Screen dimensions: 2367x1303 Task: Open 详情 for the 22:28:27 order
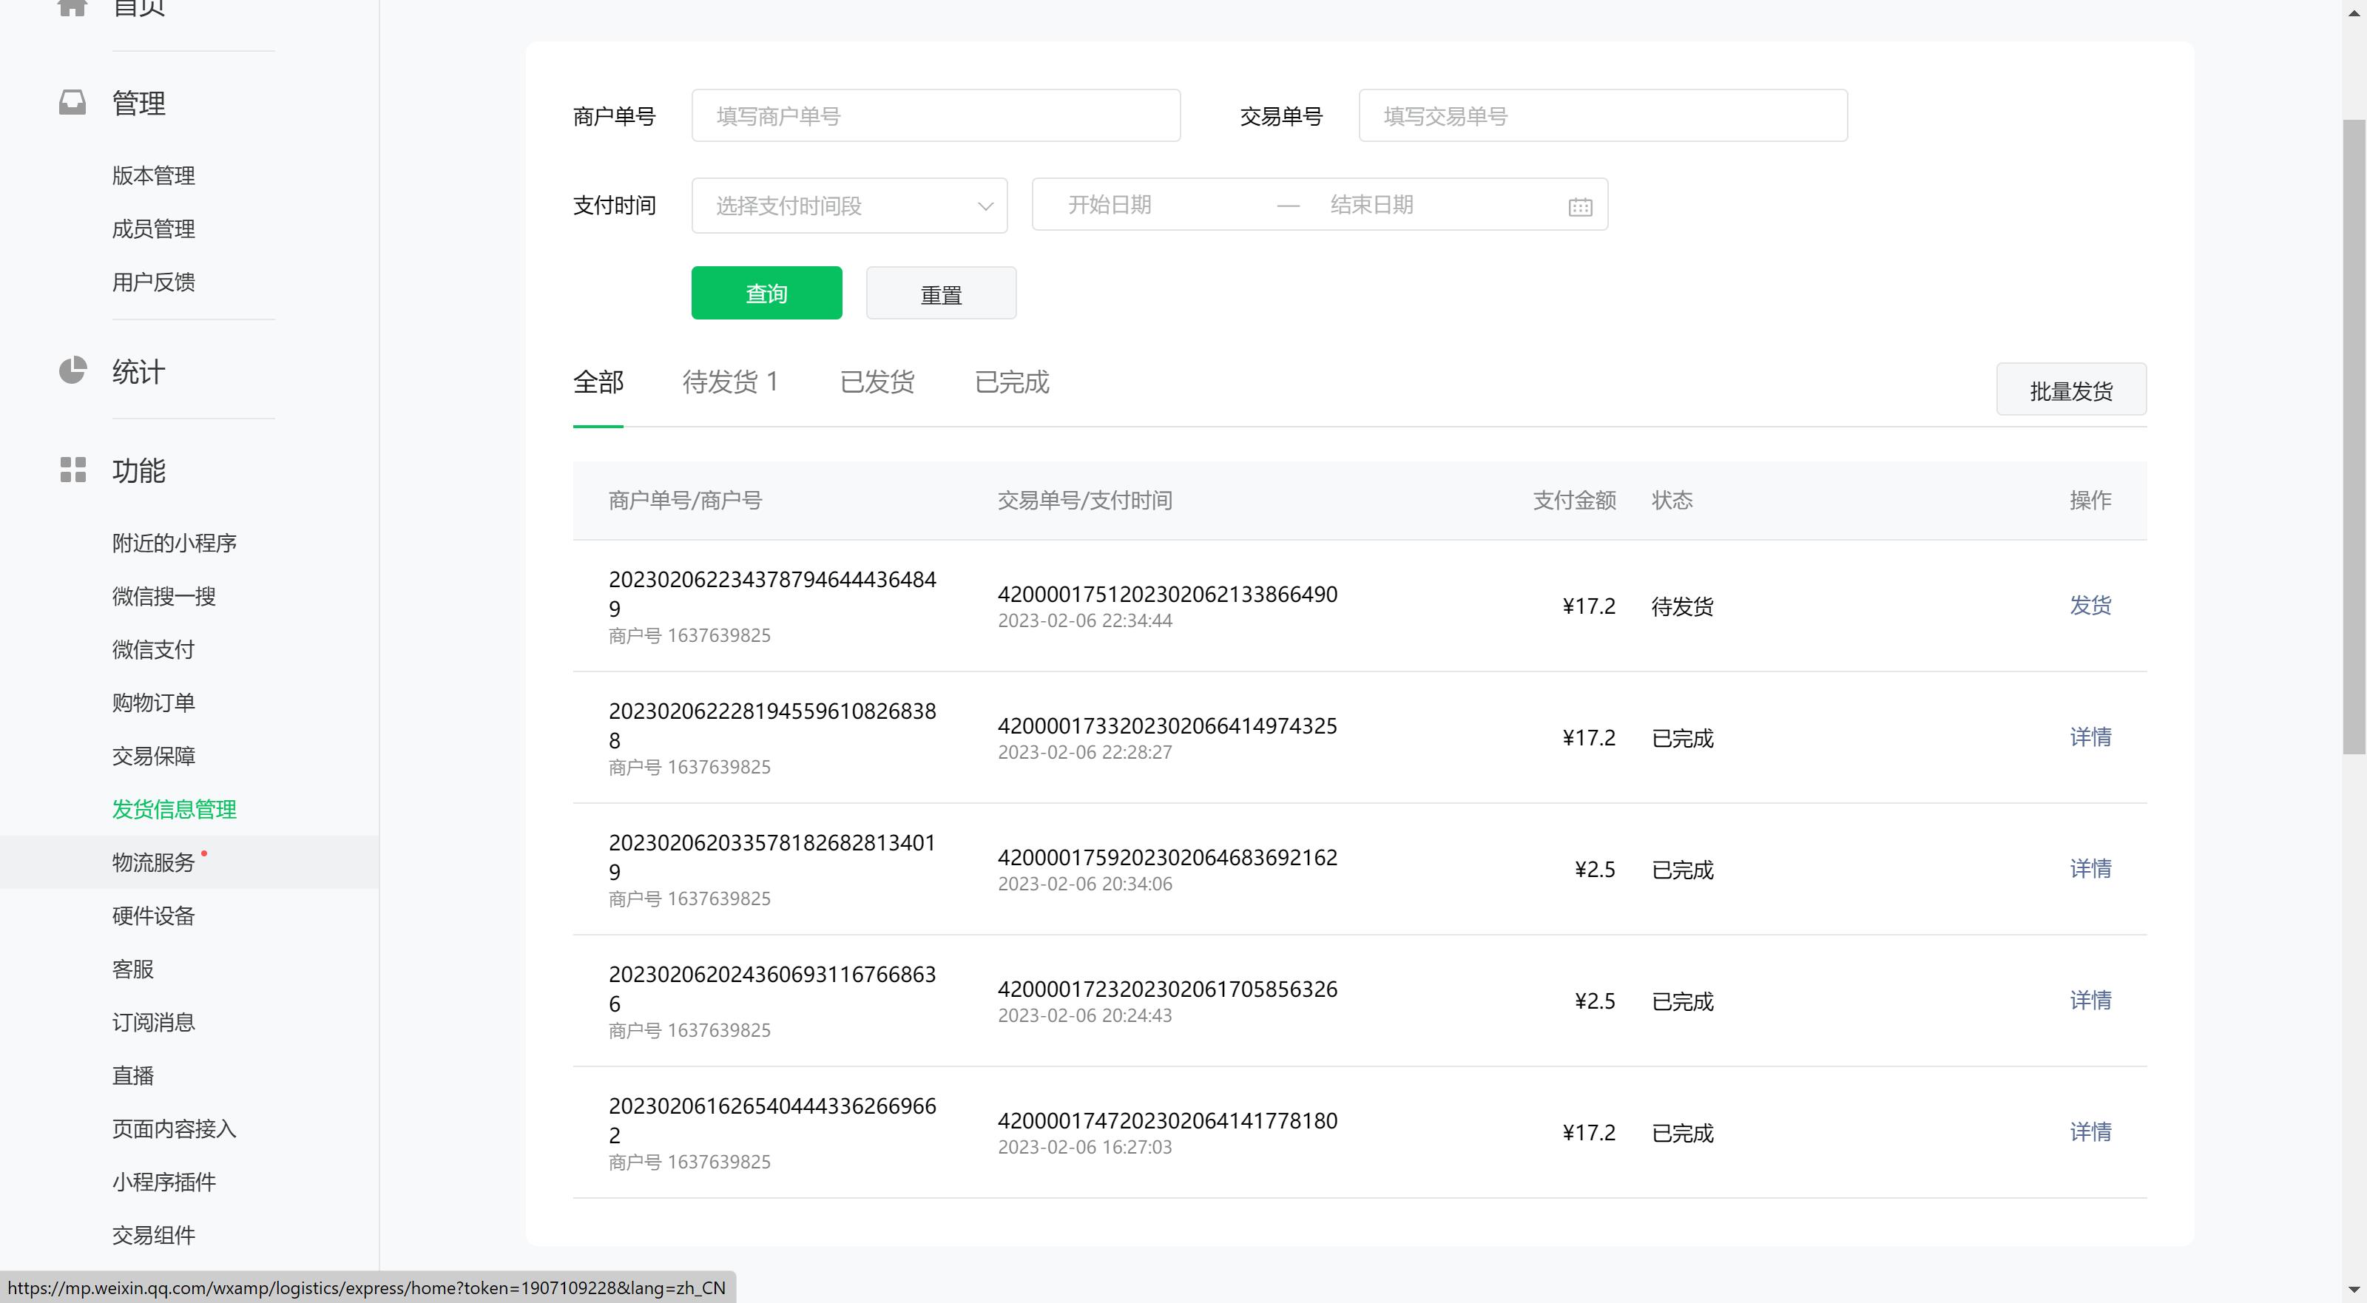(x=2090, y=736)
